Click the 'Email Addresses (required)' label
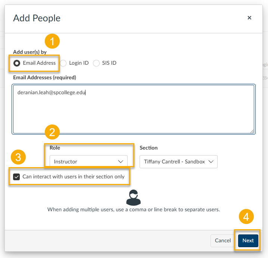The image size is (268, 258). click(44, 77)
